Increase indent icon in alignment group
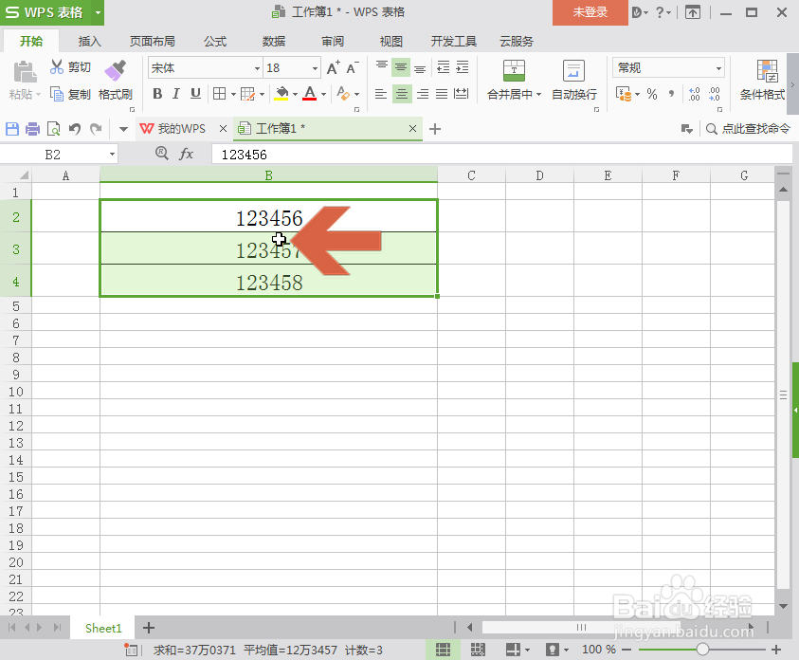The height and width of the screenshot is (660, 799). [x=463, y=67]
